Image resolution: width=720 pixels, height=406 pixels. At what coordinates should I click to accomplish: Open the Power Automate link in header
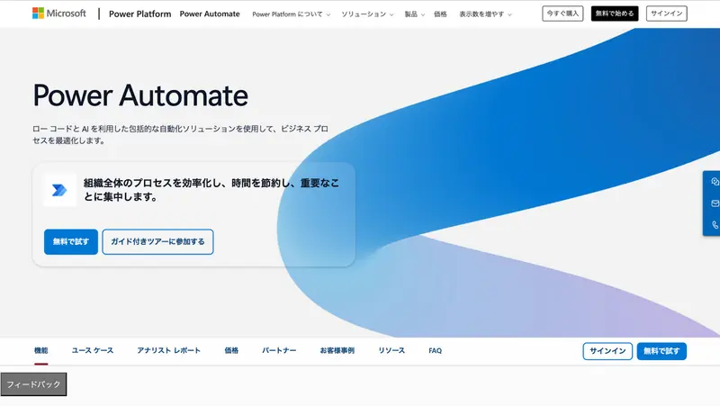click(210, 14)
